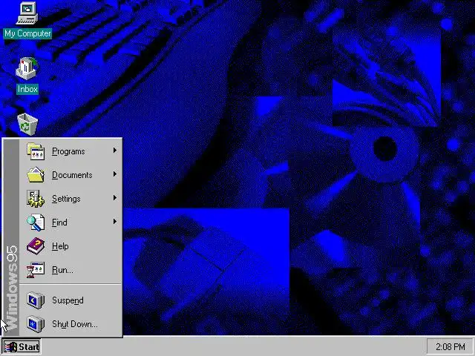Expand the Documents submenu arrow
The image size is (475, 356).
tap(115, 174)
